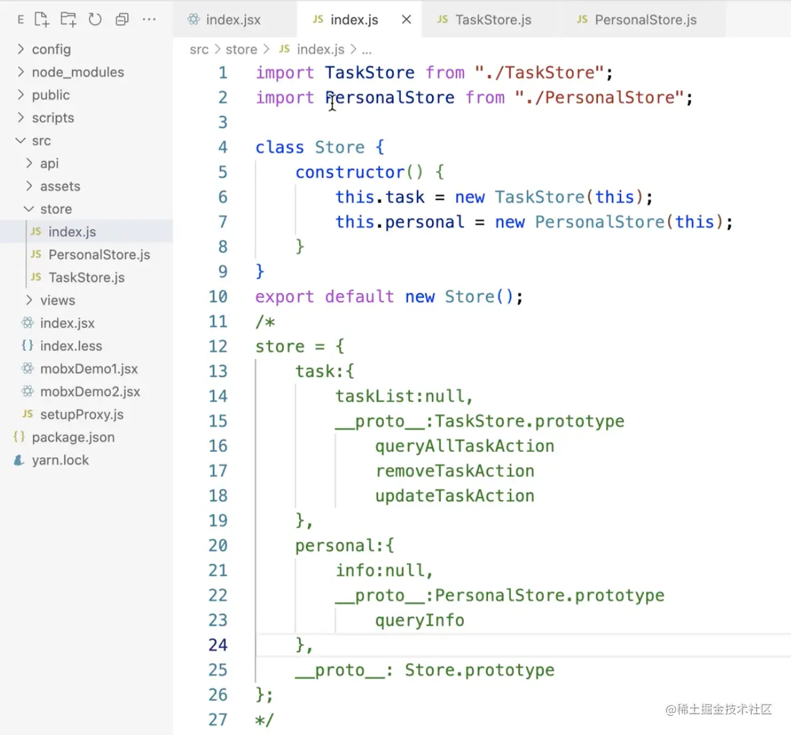Image resolution: width=791 pixels, height=735 pixels.
Task: Click "this.personal" on line 7
Action: pyautogui.click(x=399, y=222)
